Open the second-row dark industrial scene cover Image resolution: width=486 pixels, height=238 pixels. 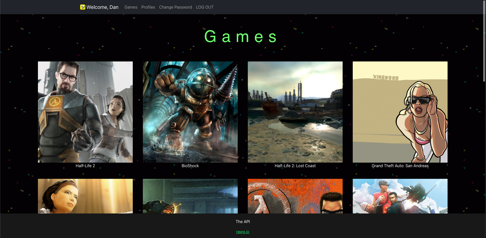(x=190, y=196)
